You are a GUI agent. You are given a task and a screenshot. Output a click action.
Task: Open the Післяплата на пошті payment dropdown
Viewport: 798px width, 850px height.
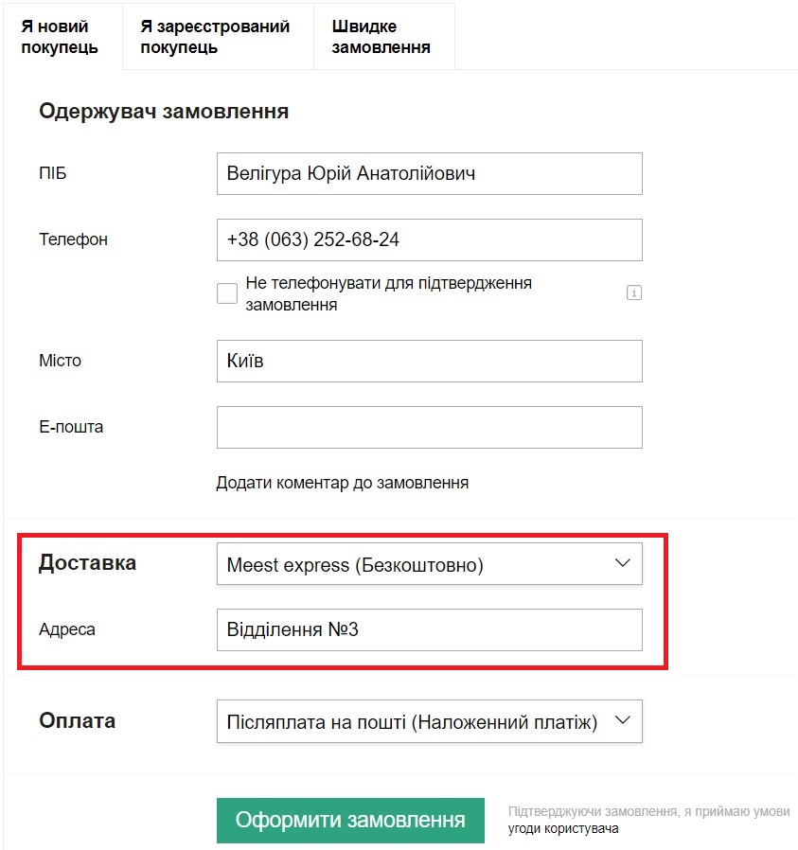click(x=430, y=721)
